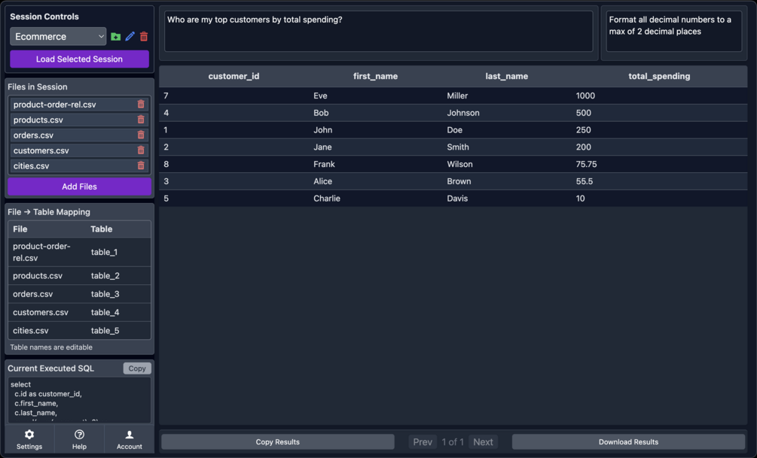Click last name cell Doe
The height and width of the screenshot is (458, 757).
coord(454,130)
